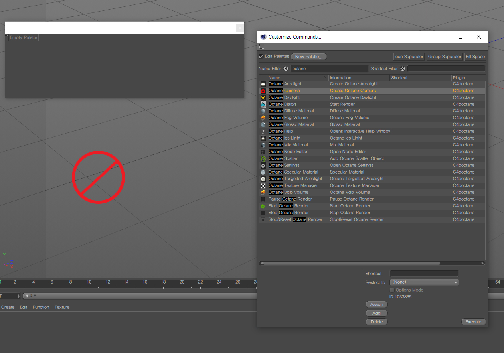Click the Octane Fog Volume icon

263,118
